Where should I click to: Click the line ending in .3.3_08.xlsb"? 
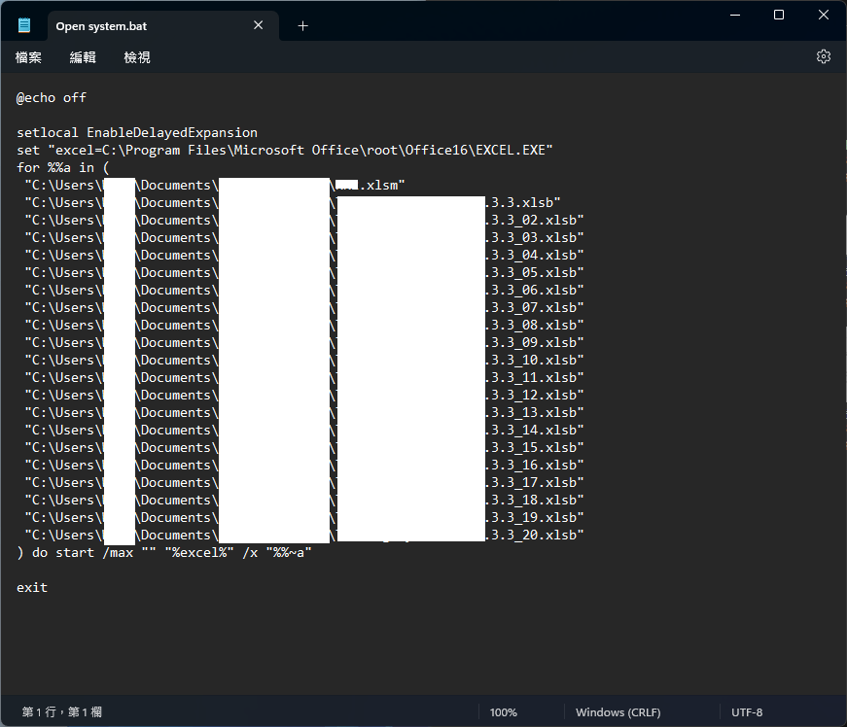pos(304,325)
